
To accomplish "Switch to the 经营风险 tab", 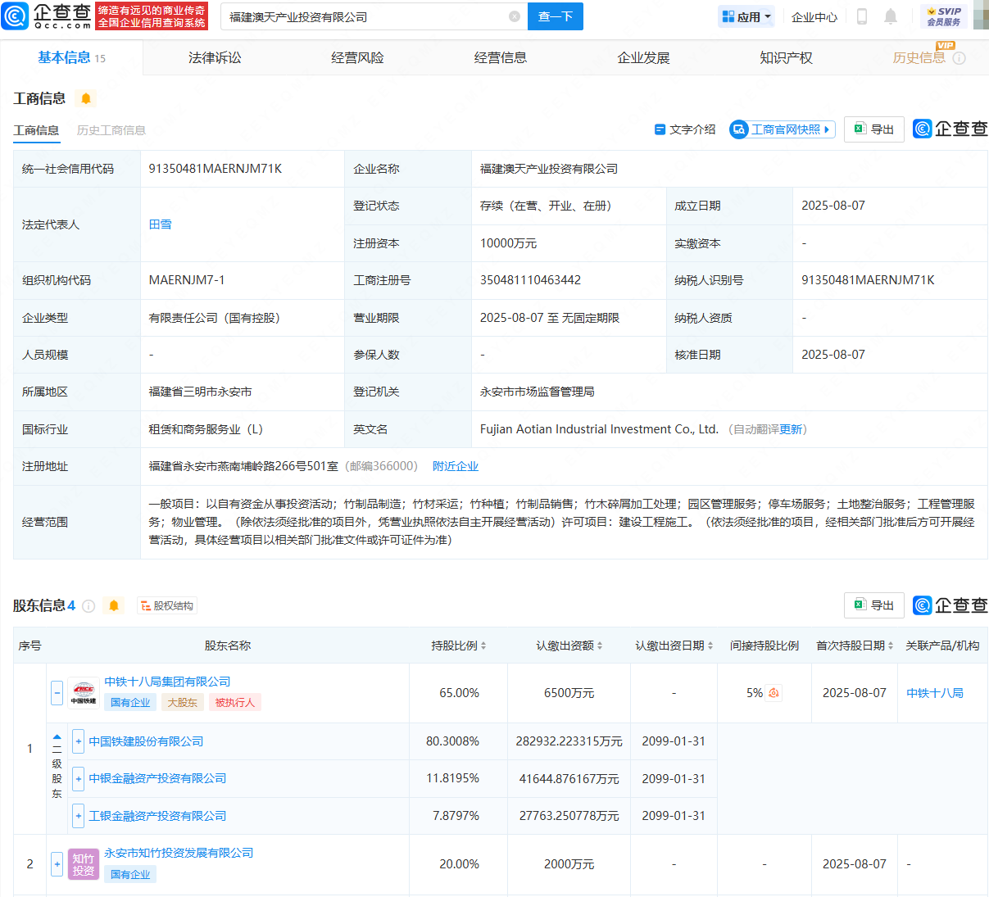I will pyautogui.click(x=357, y=57).
